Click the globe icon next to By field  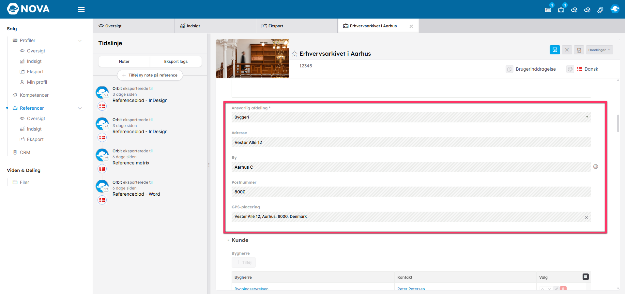596,167
